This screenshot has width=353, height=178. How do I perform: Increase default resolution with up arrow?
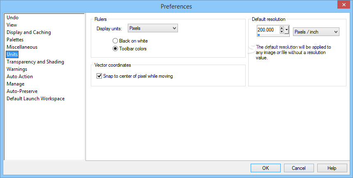[x=281, y=28]
